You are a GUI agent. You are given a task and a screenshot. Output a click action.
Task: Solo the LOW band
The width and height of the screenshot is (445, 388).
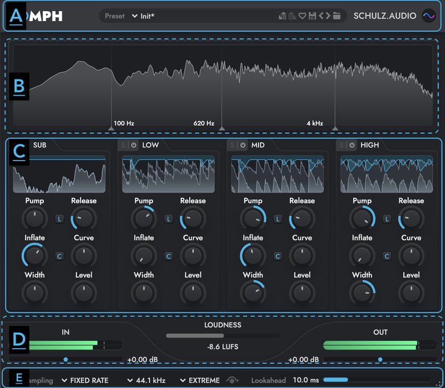pos(123,145)
